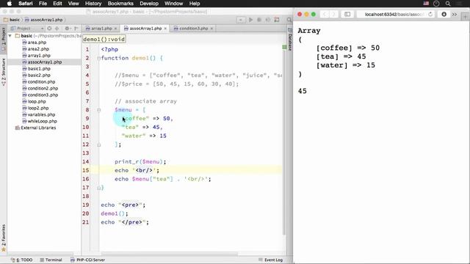Close the array1.php tab

point(115,29)
